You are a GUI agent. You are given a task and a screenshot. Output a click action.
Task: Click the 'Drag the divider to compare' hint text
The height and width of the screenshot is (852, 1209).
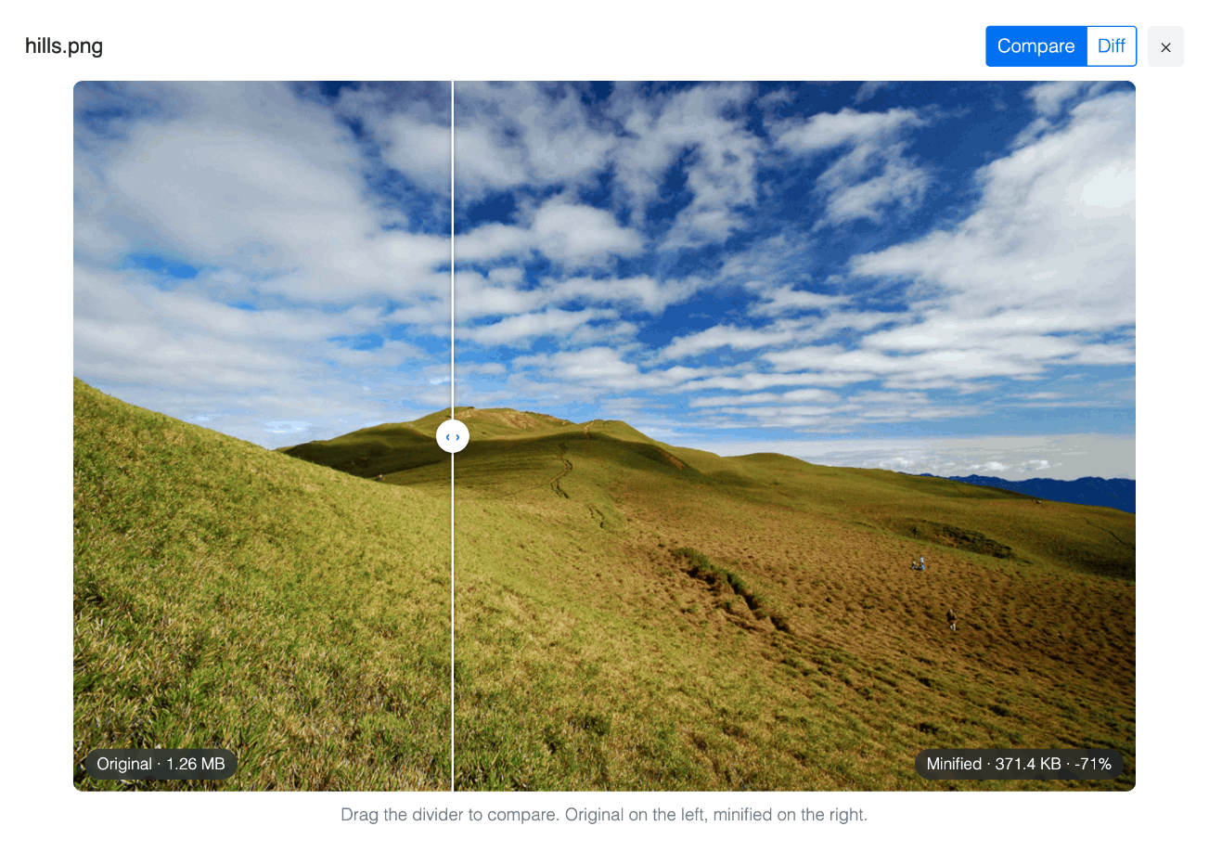pos(604,815)
